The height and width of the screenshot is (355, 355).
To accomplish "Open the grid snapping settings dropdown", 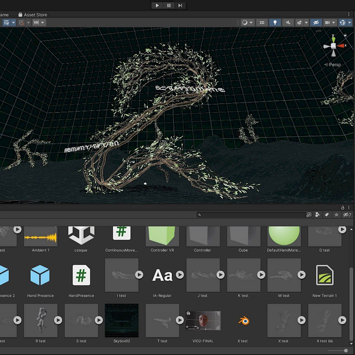I will pyautogui.click(x=28, y=22).
